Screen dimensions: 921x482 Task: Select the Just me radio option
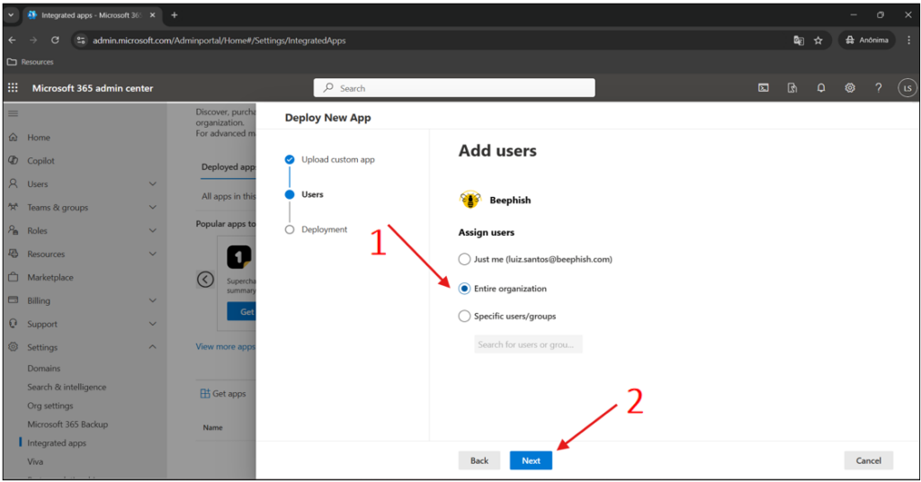tap(464, 259)
